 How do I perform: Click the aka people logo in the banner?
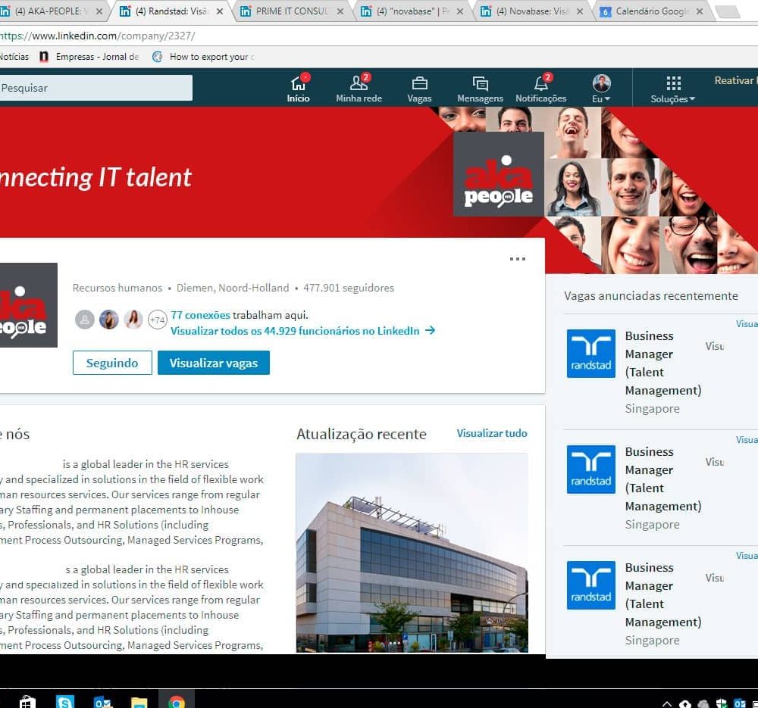coord(499,174)
